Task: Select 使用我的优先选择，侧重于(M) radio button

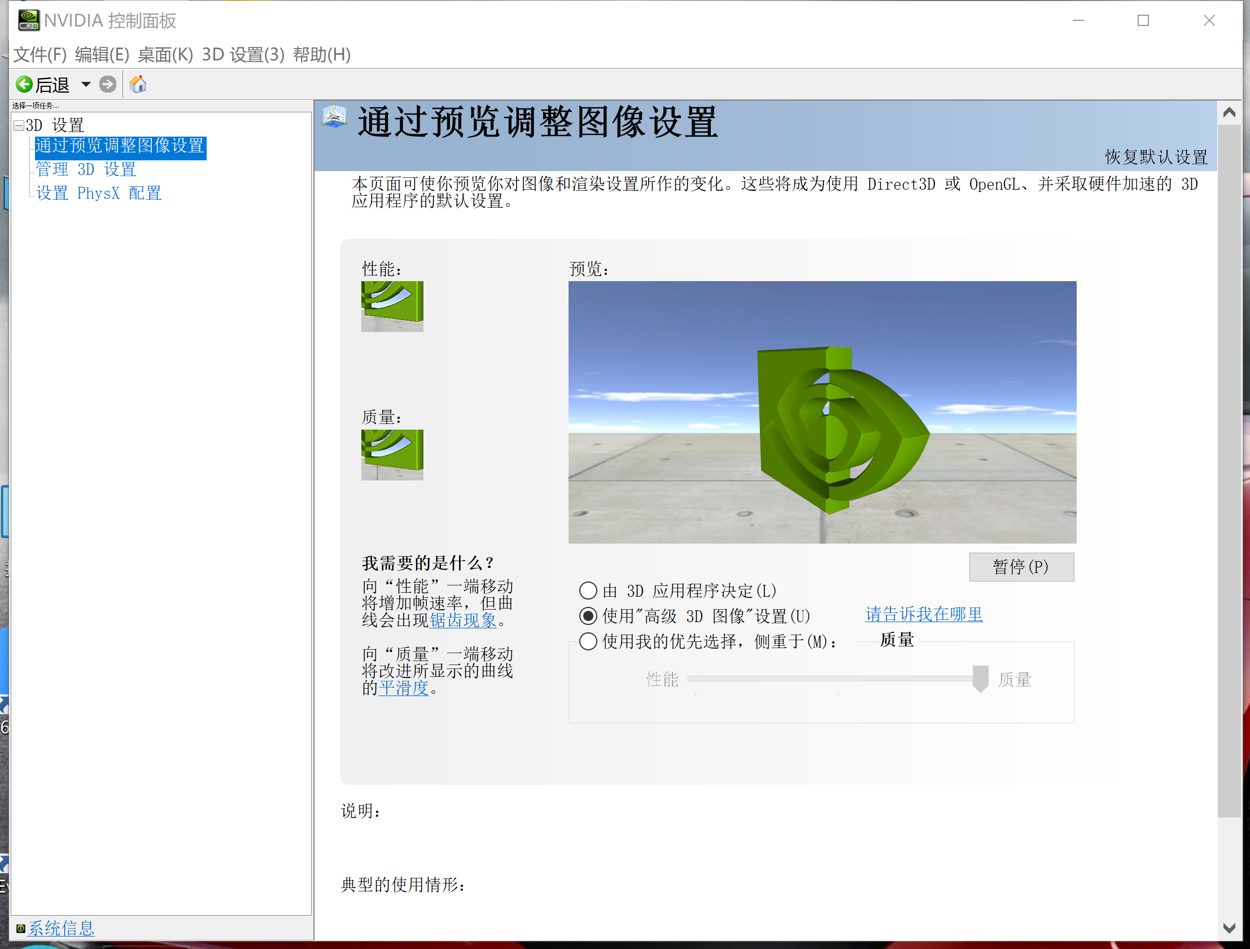Action: 588,641
